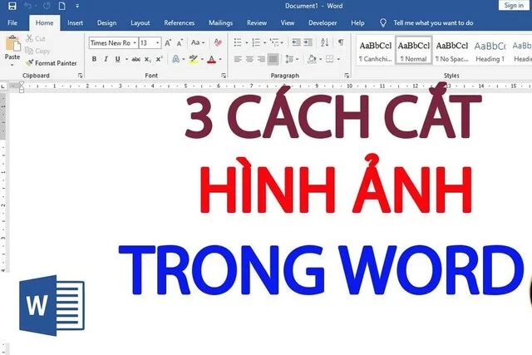Click the Clear All Formatting icon
Viewport: 532px width, 355px height.
point(218,42)
